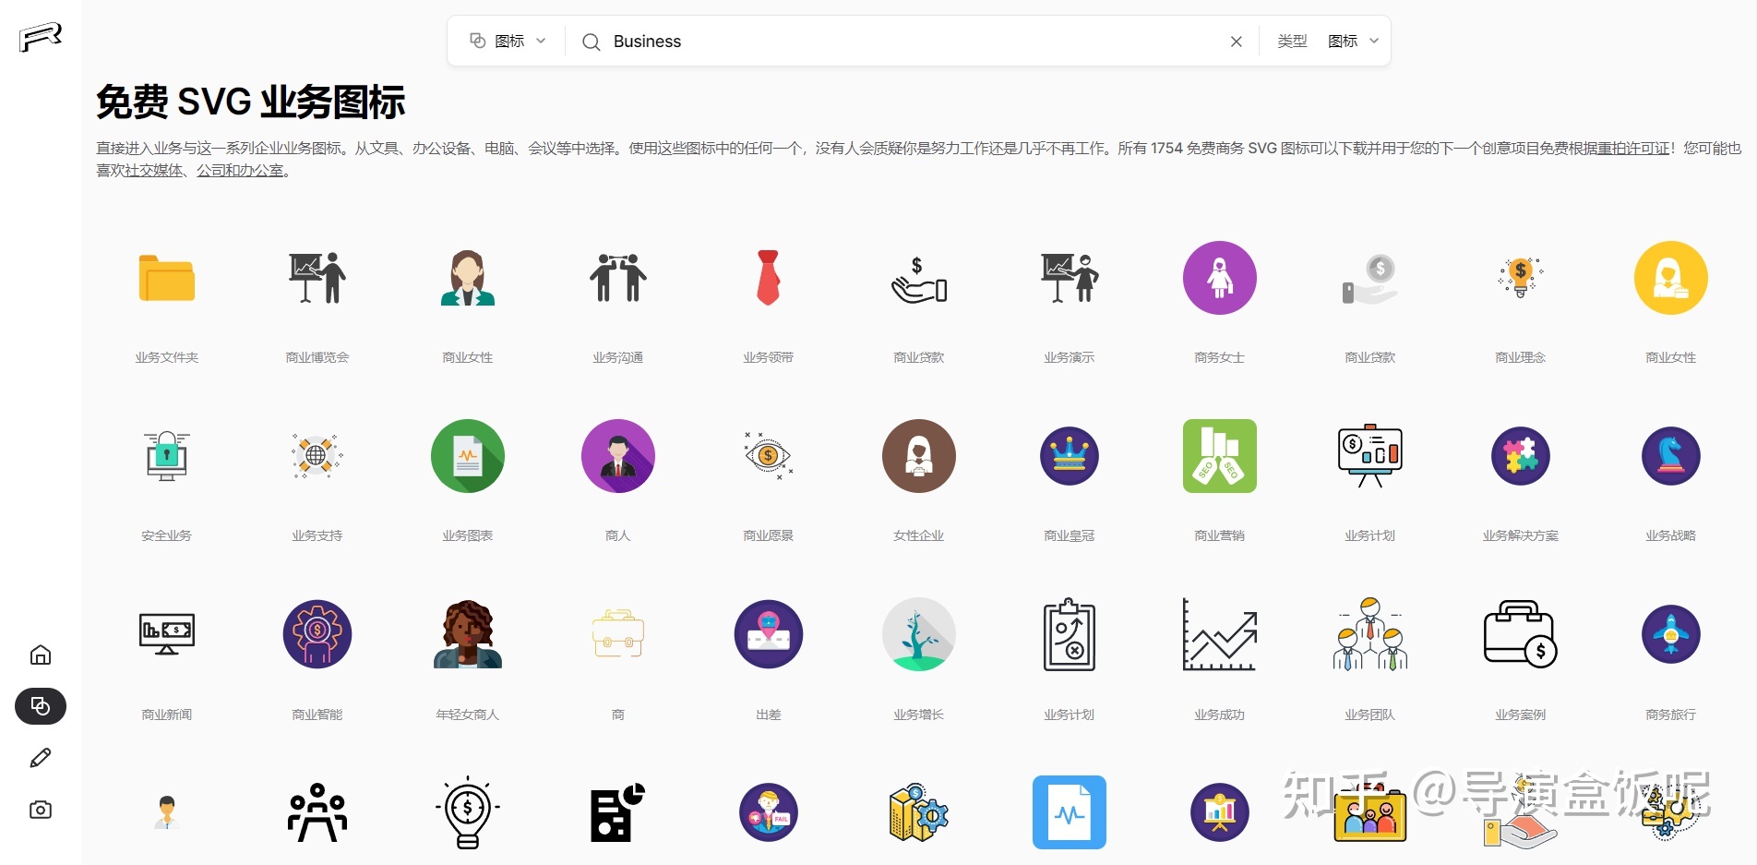Open the 商 pale briefcase icon

point(618,634)
